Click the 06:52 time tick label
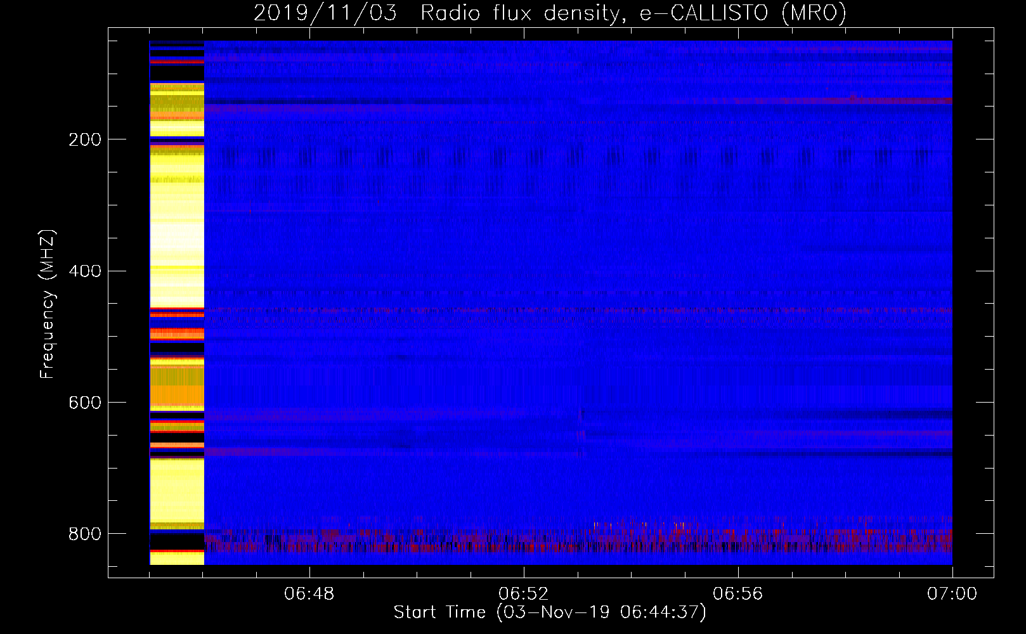Image resolution: width=1026 pixels, height=634 pixels. (524, 594)
